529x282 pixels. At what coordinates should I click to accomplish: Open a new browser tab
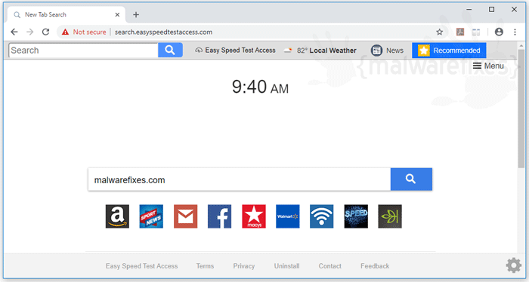coord(136,14)
